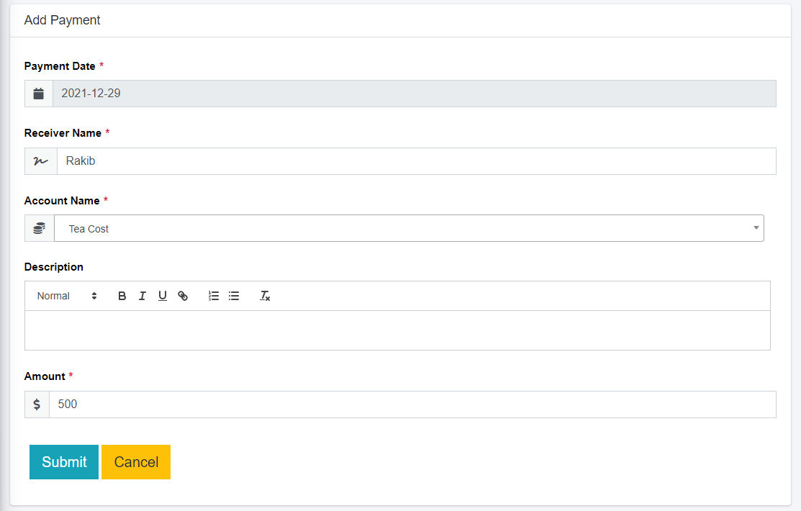Click the signature icon beside Receiver Name
This screenshot has height=511, width=801.
(x=41, y=161)
